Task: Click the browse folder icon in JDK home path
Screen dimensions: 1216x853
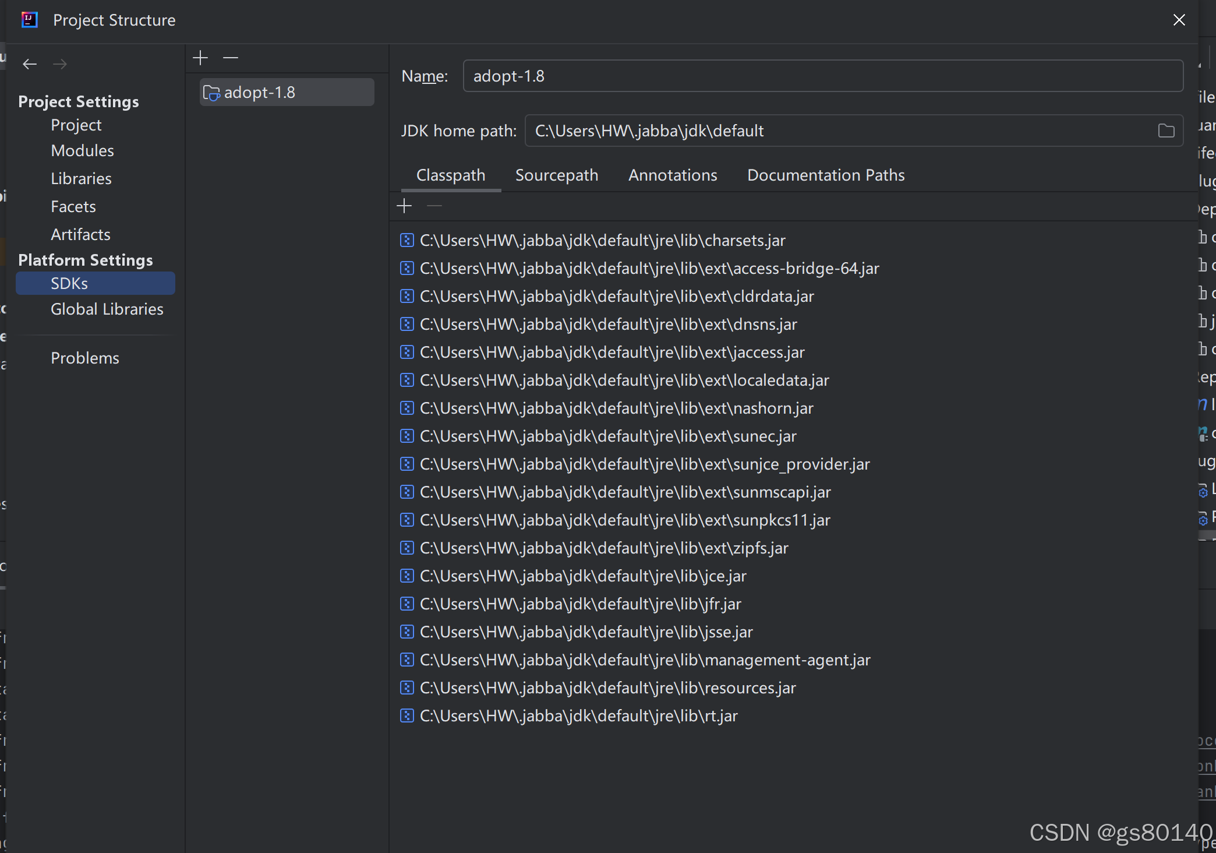Action: 1166,131
